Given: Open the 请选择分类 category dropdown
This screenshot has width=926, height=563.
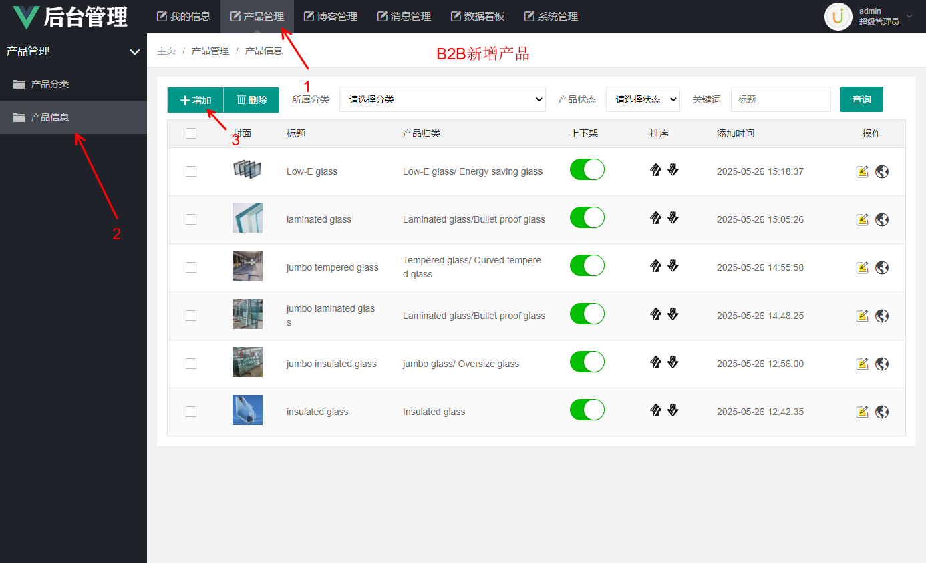Looking at the screenshot, I should (442, 99).
